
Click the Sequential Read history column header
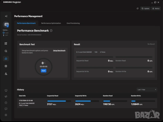[52, 96]
